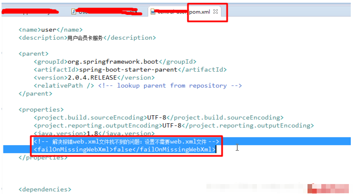Viewport: 355px width, 194px height.
Task: Click groupId org.springframework.boot line
Action: (x=115, y=61)
